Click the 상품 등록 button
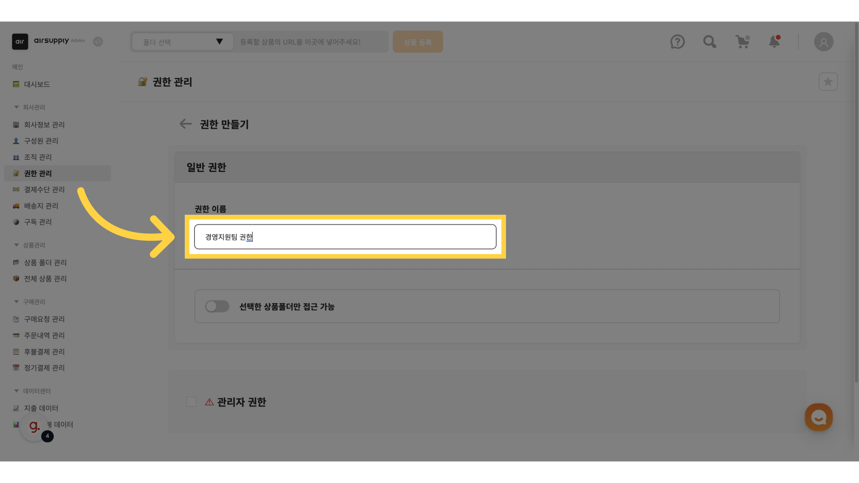 coord(417,42)
